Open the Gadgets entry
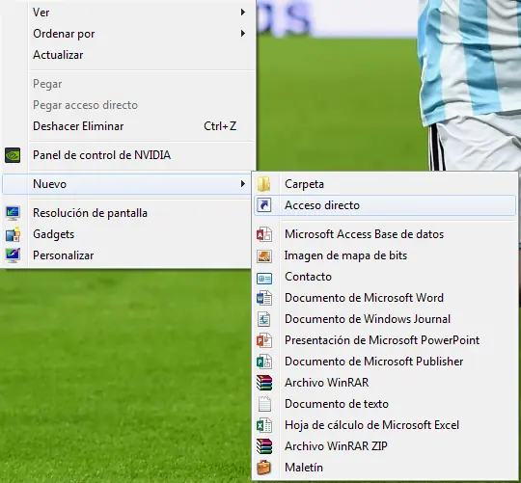 click(126, 234)
